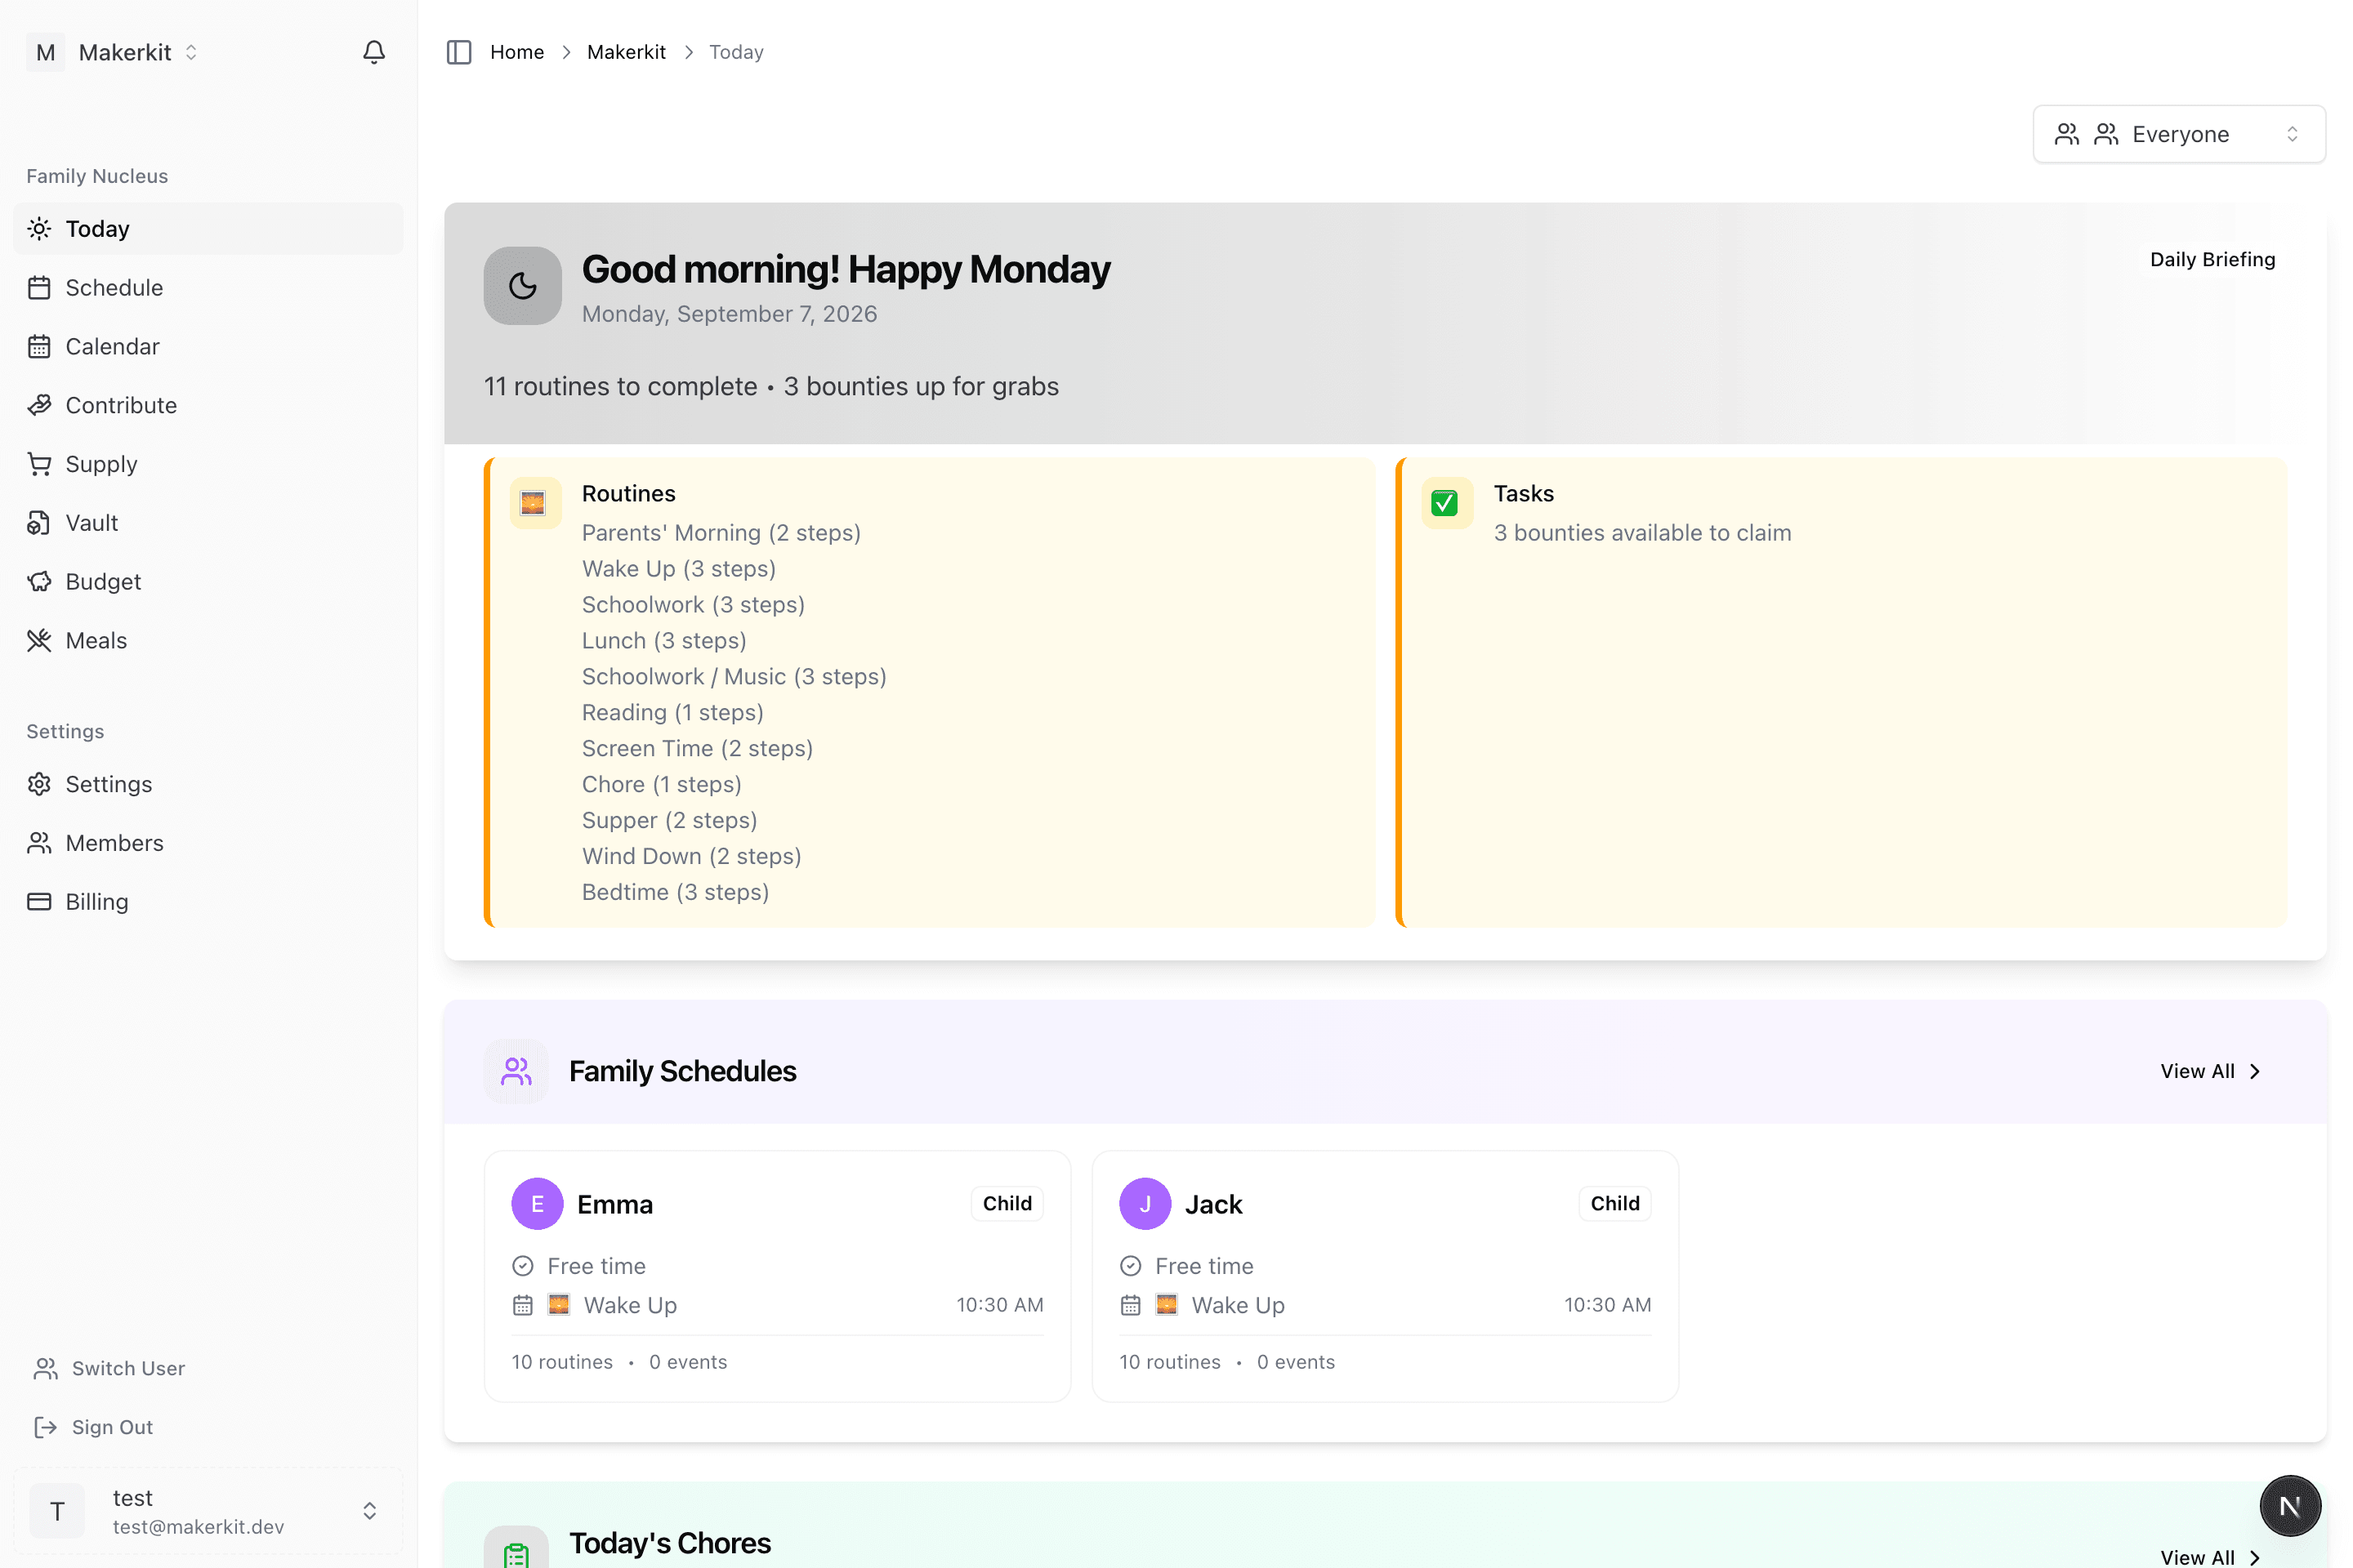Click Schoolwork (3 steps) routine

tap(694, 605)
